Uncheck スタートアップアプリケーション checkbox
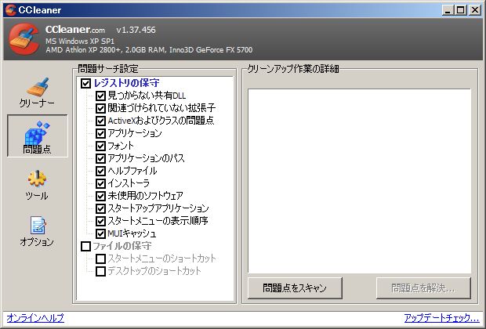Viewport: 486px width, 329px height. click(x=100, y=208)
